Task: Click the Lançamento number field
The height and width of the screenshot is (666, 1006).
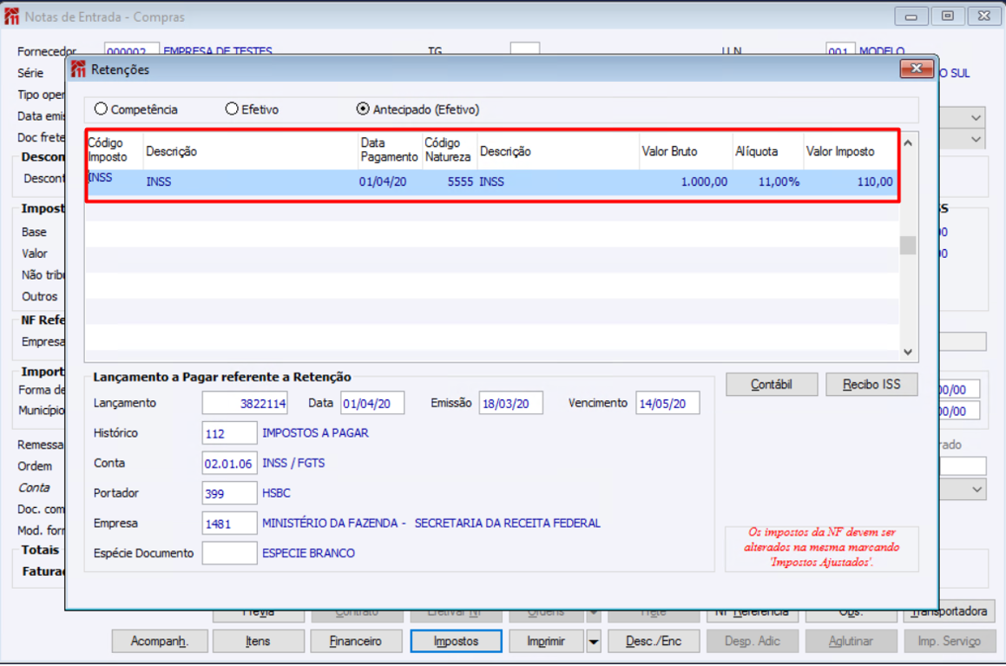Action: (x=245, y=403)
